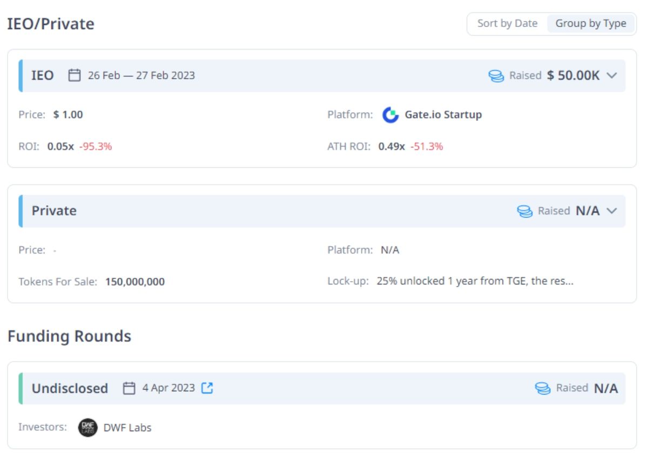Viewport: 648px width, 456px height.
Task: Click the IEO round header bar
Action: point(324,76)
